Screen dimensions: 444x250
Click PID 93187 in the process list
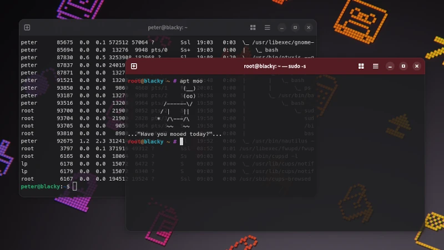[x=64, y=95]
